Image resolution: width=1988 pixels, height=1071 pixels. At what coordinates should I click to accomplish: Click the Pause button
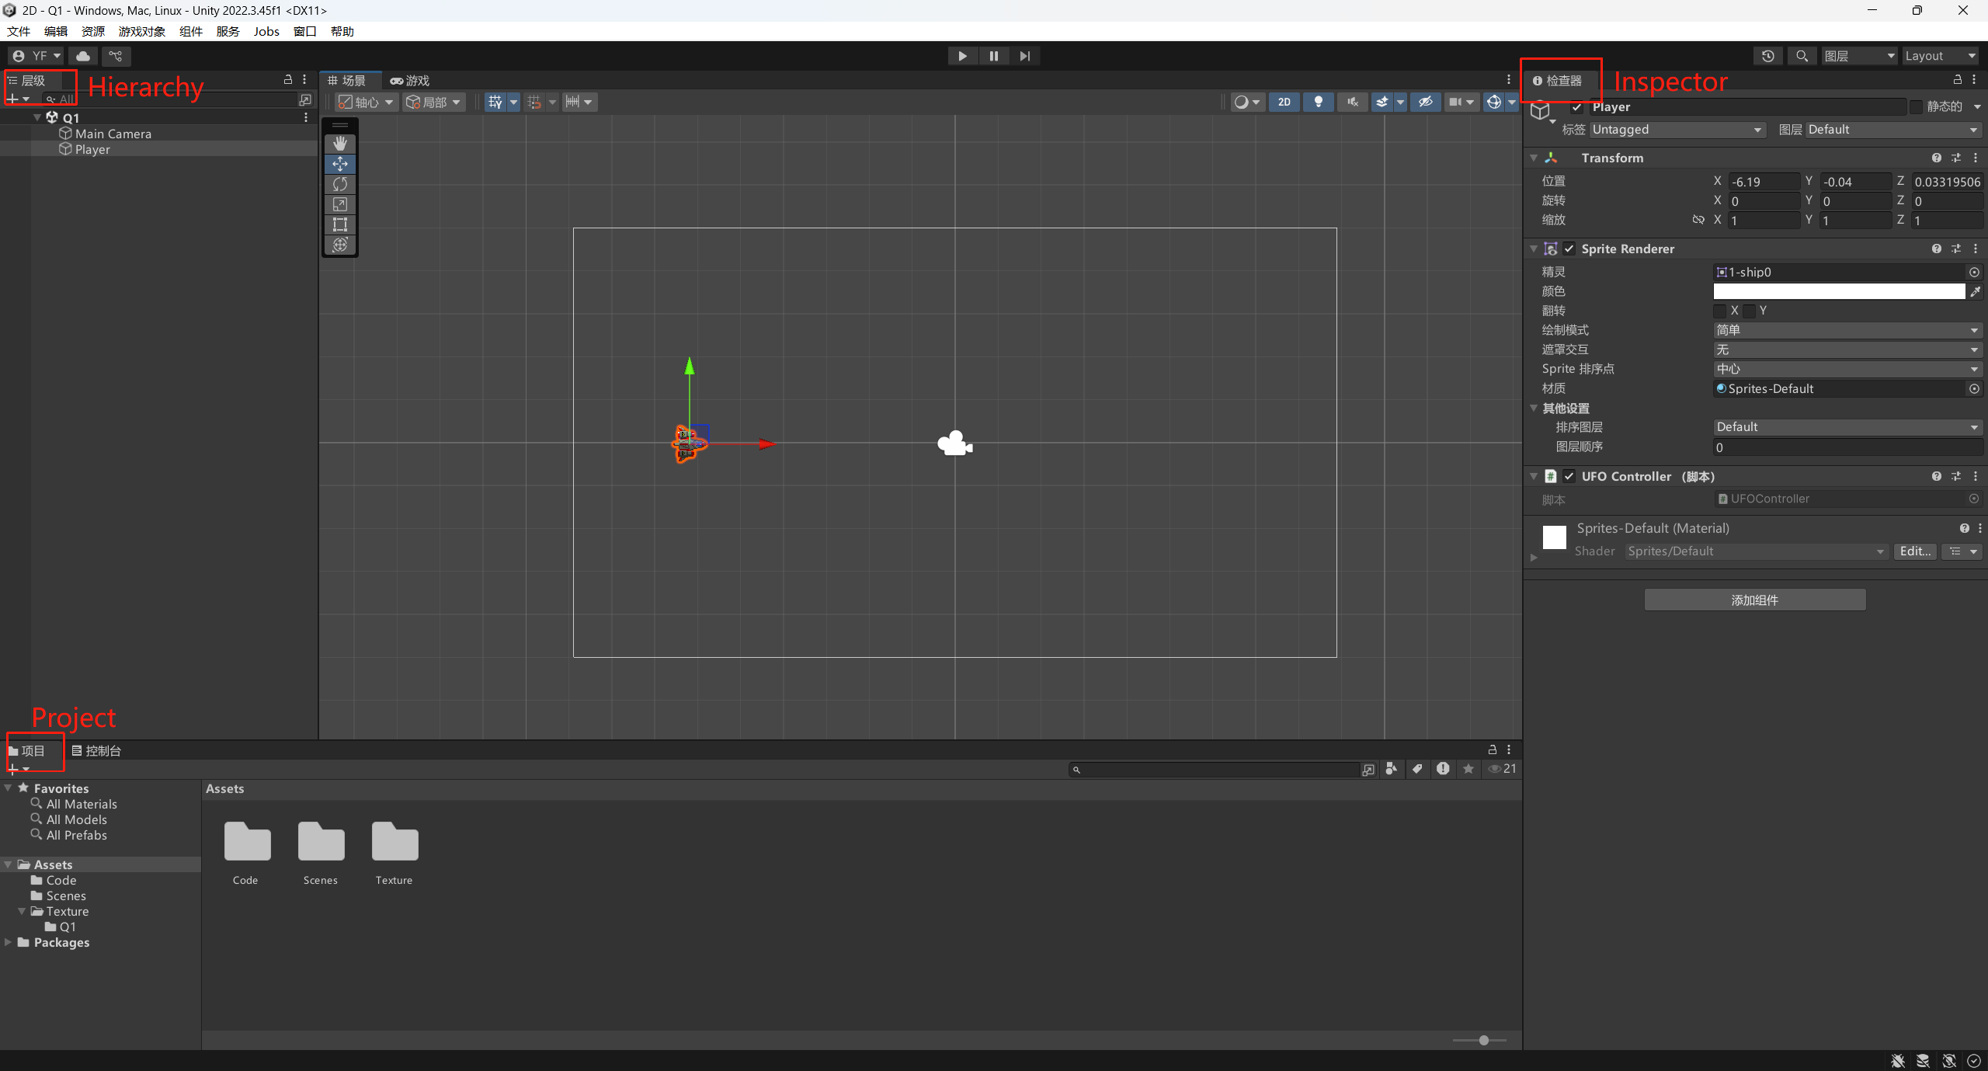993,55
